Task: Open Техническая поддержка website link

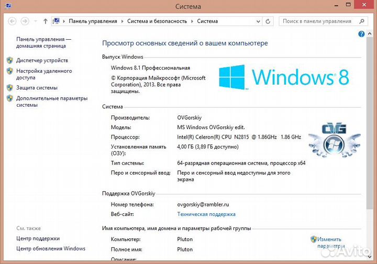Action: tap(206, 214)
